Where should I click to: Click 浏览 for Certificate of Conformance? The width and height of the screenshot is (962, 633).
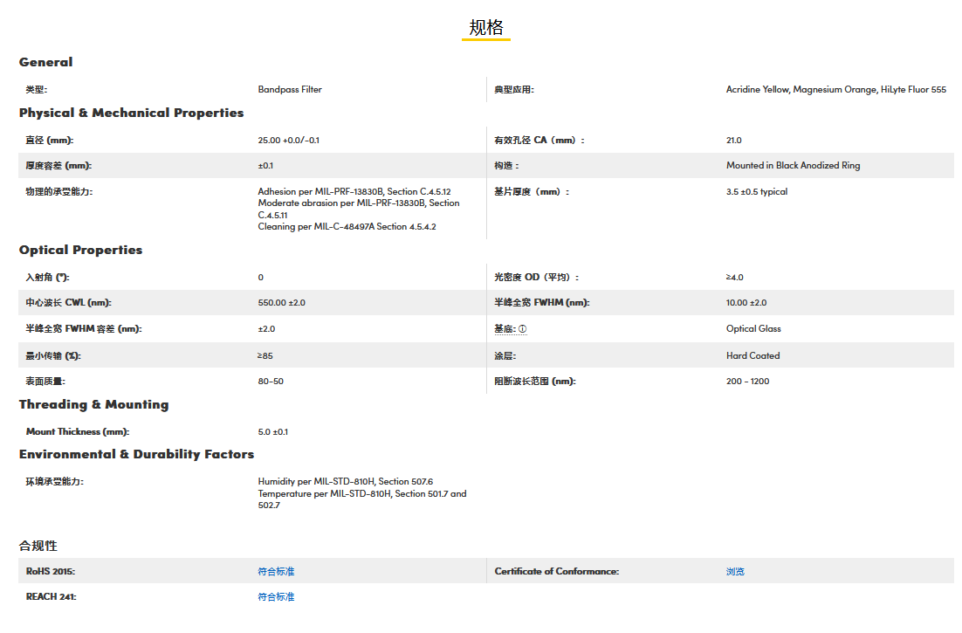coord(735,571)
